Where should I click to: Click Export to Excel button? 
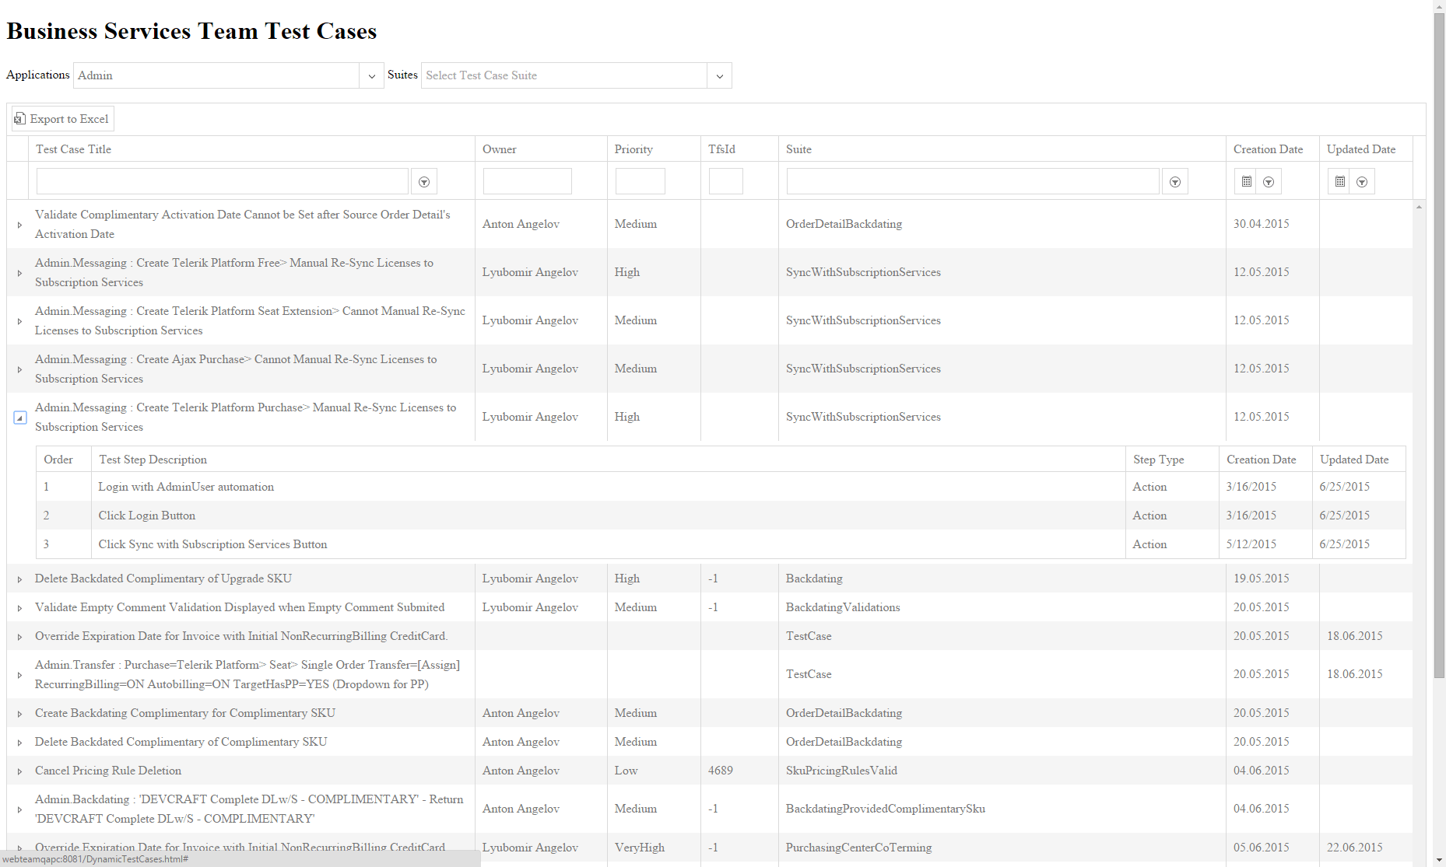62,119
